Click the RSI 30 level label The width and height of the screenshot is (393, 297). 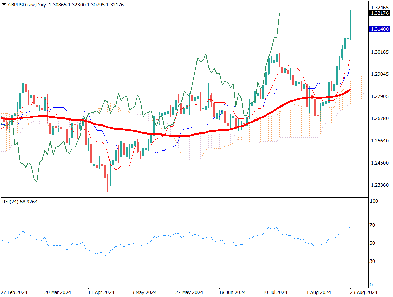373,261
